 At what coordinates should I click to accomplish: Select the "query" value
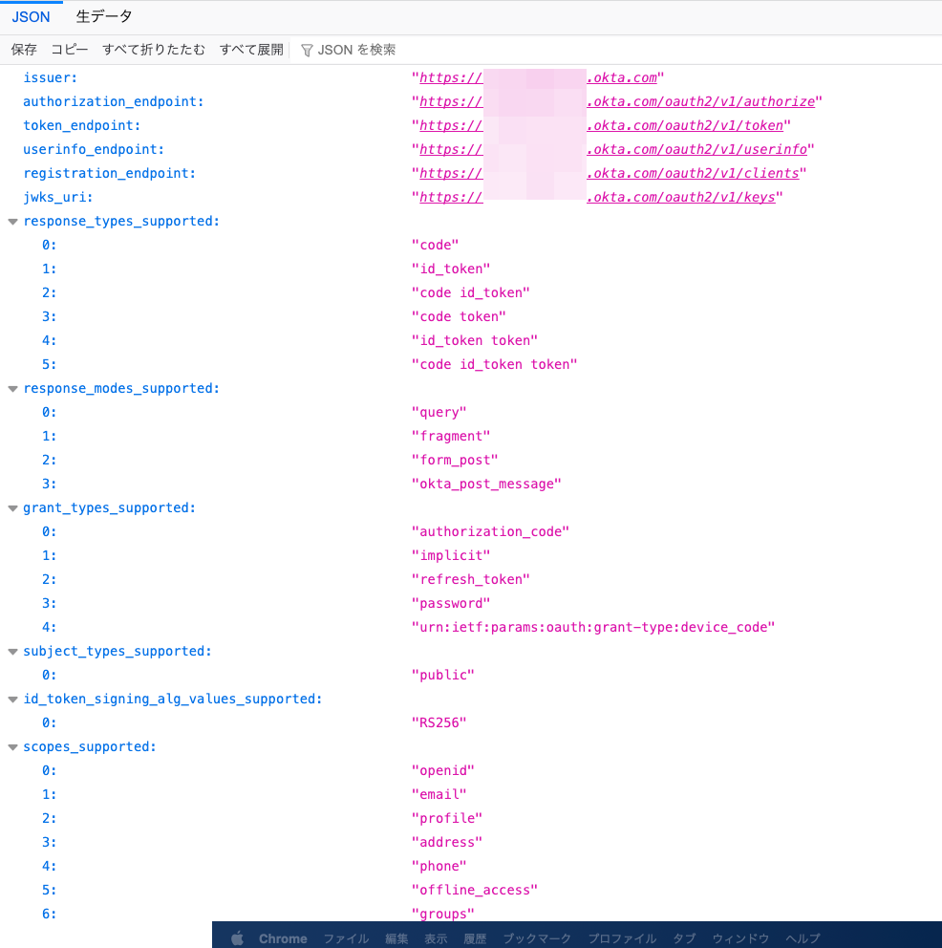click(x=439, y=412)
